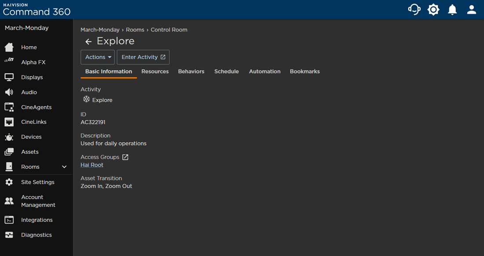Select the Basic Information tab
484x256 pixels.
tap(109, 72)
